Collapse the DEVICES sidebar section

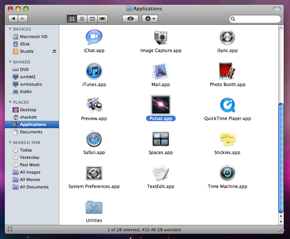(x=10, y=29)
